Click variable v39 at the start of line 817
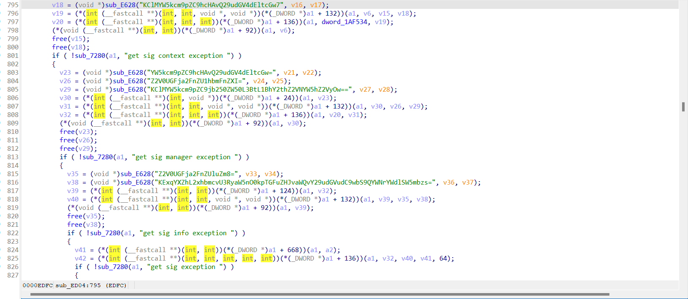 (73, 191)
